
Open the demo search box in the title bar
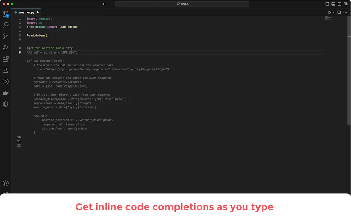click(x=182, y=4)
